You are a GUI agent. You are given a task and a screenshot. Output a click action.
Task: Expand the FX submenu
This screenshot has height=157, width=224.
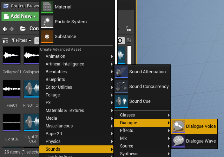[x=77, y=103]
